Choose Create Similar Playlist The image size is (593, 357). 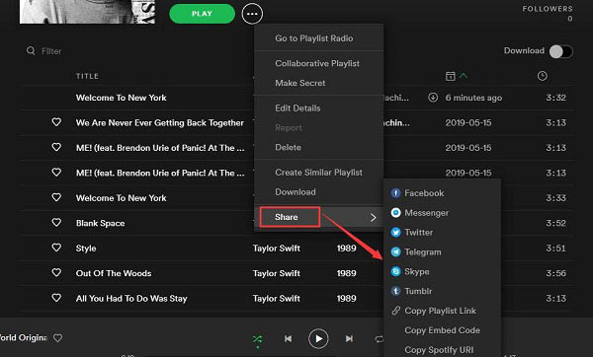[x=318, y=173]
